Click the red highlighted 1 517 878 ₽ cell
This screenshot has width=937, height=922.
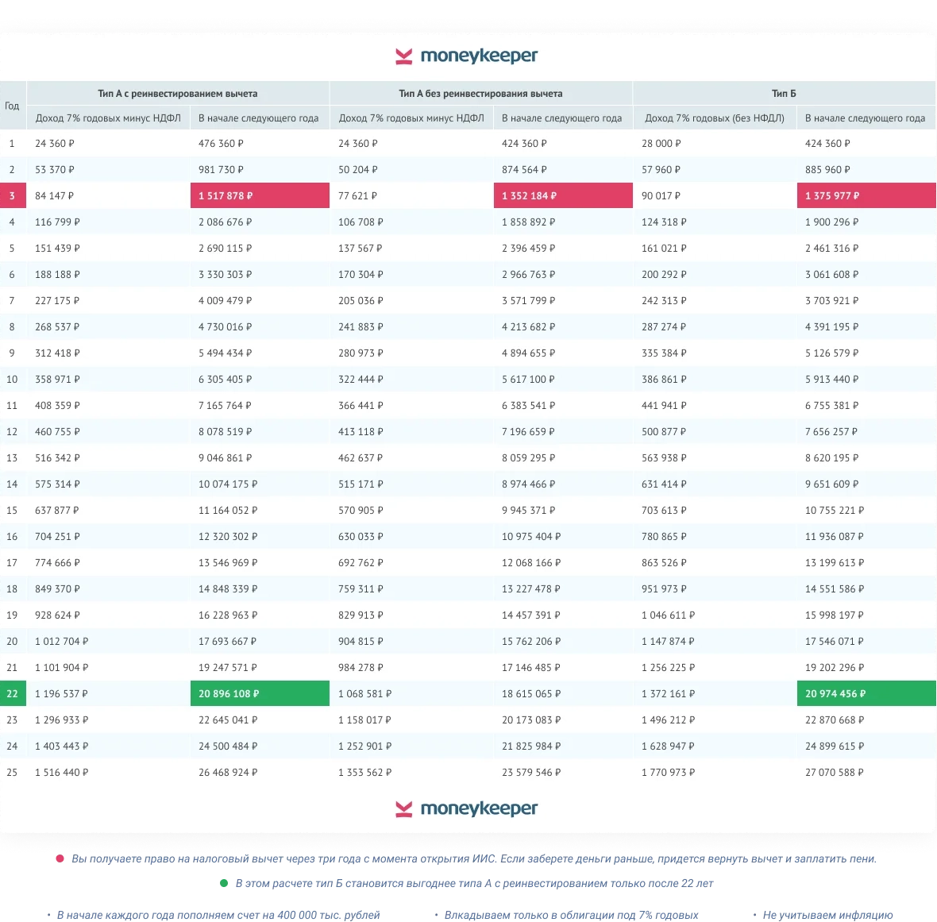pyautogui.click(x=260, y=195)
